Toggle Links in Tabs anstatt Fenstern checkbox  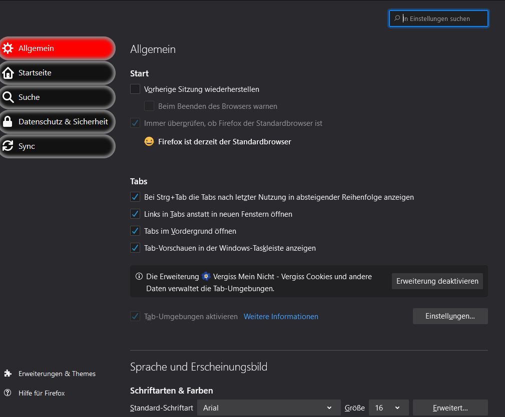[x=135, y=214]
